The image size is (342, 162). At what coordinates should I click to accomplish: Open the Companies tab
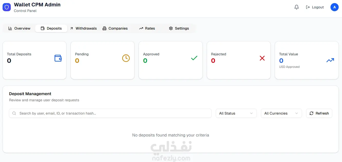click(x=115, y=28)
